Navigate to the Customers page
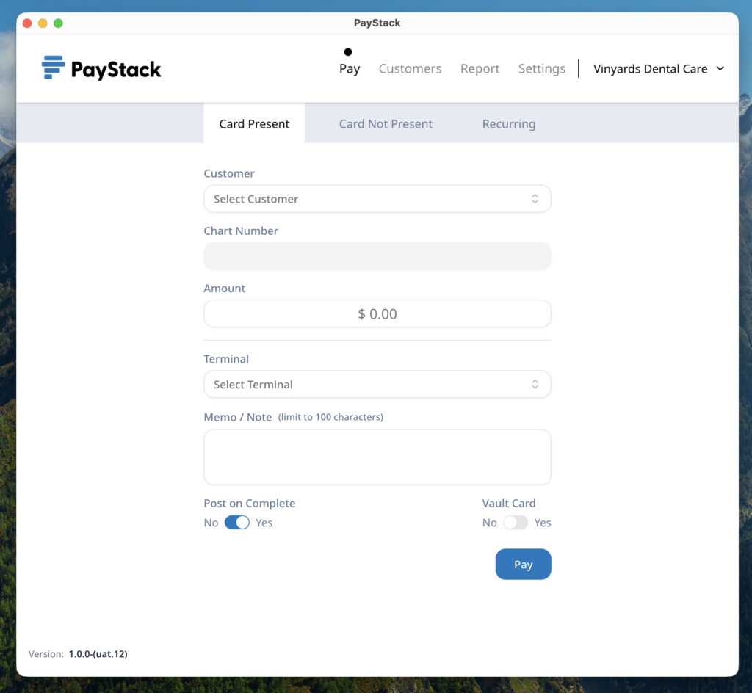Image resolution: width=752 pixels, height=693 pixels. click(410, 68)
